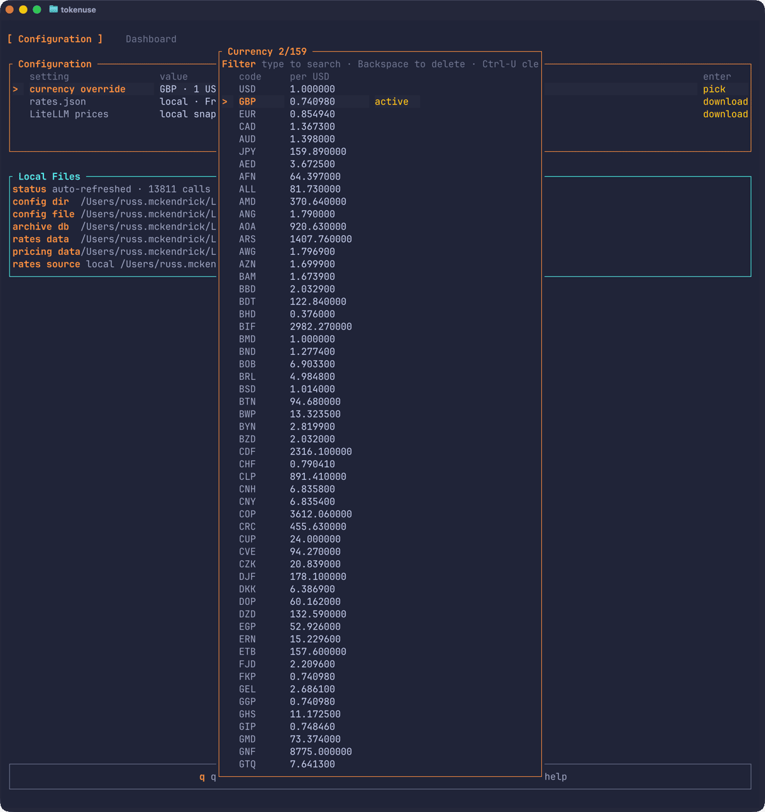The height and width of the screenshot is (812, 765).
Task: Select the active GBP currency row
Action: tap(381, 101)
